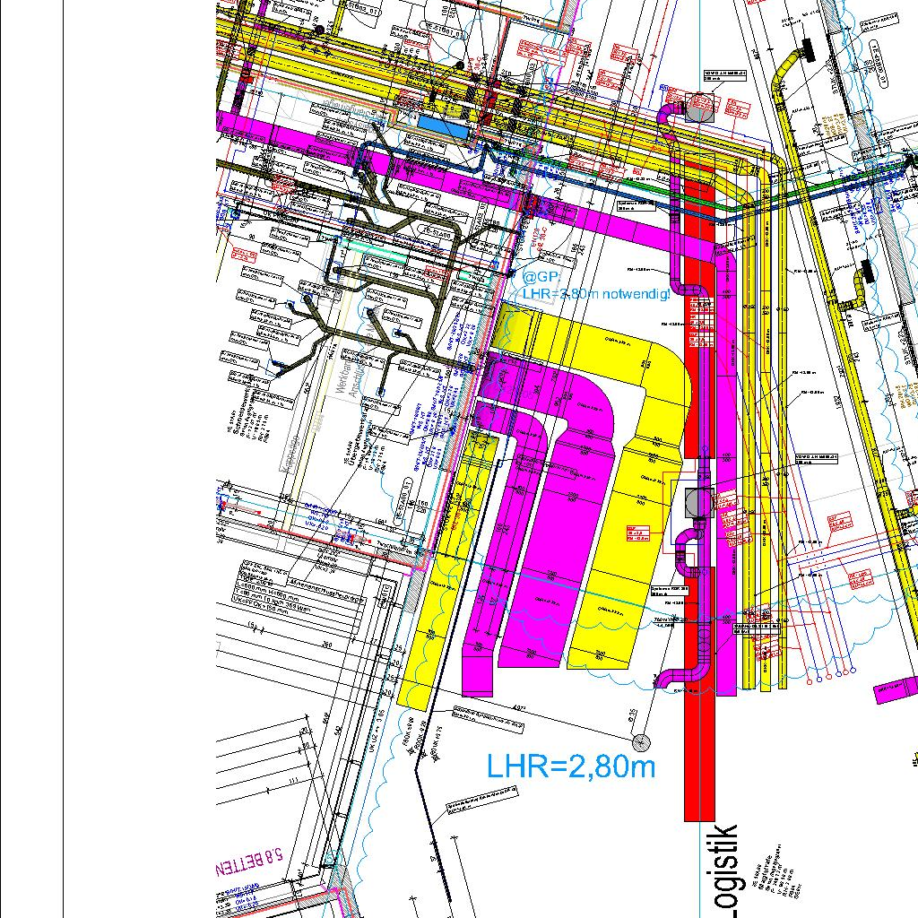The image size is (918, 918).
Task: Click the vertical 'Logistik' label
Action: coord(728,870)
